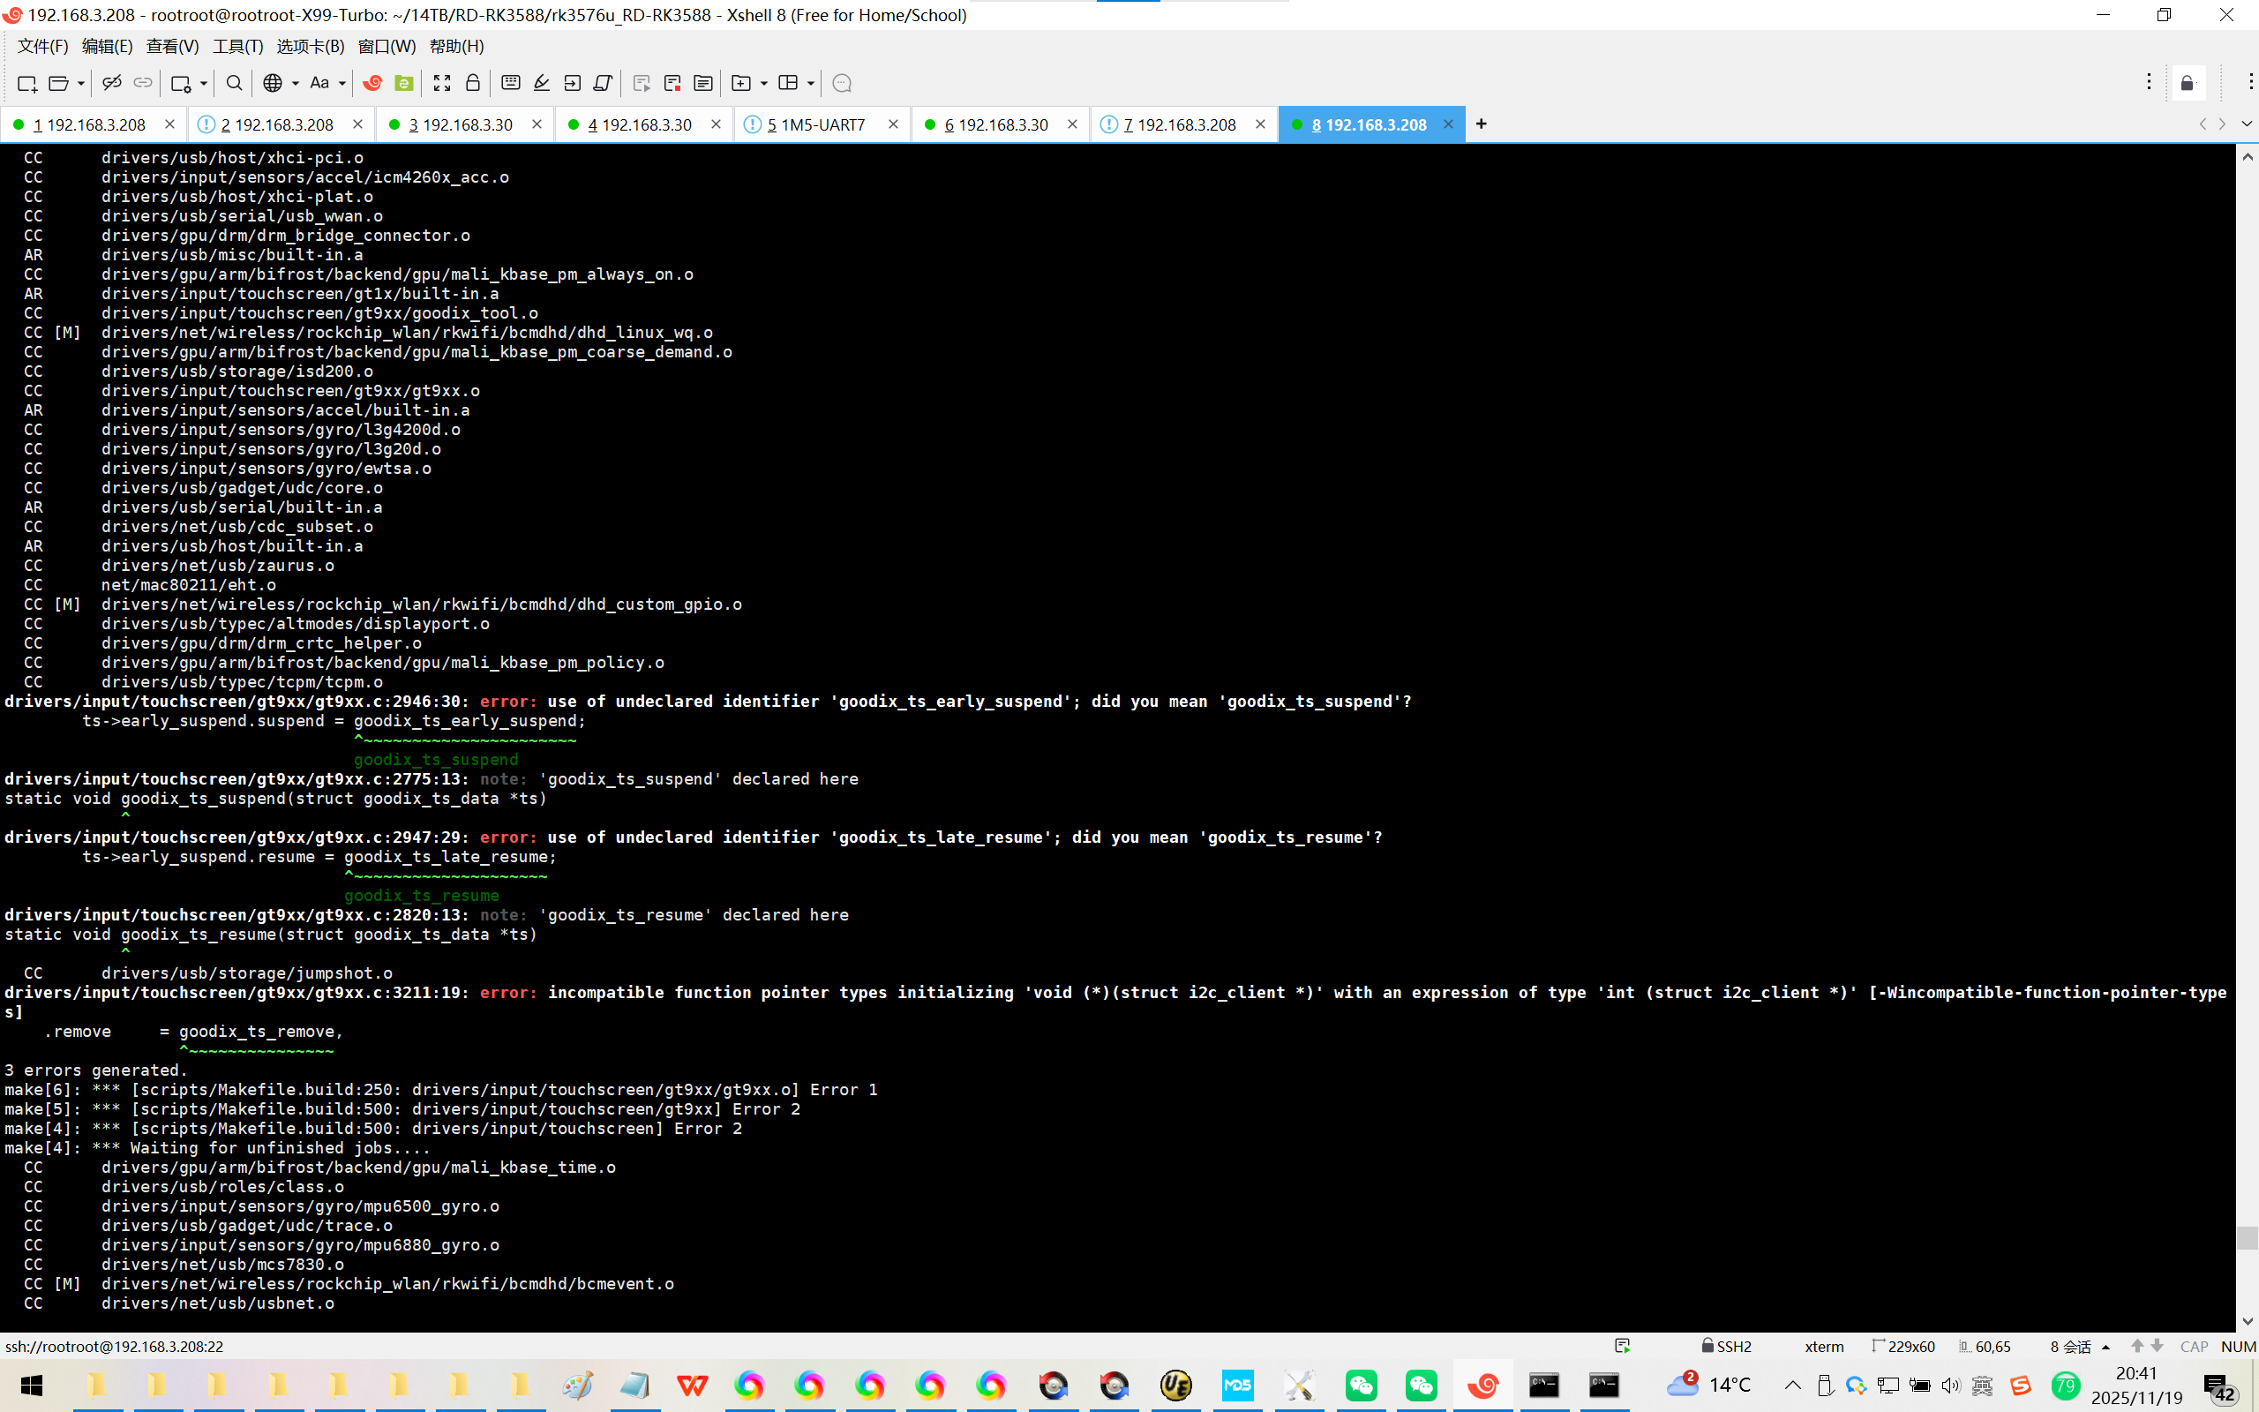Toggle the session lock padlock icon
Image resolution: width=2259 pixels, height=1412 pixels.
pyautogui.click(x=473, y=83)
